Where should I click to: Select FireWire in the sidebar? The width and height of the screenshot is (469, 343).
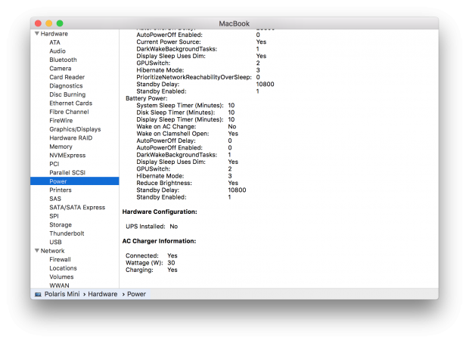[x=61, y=120]
